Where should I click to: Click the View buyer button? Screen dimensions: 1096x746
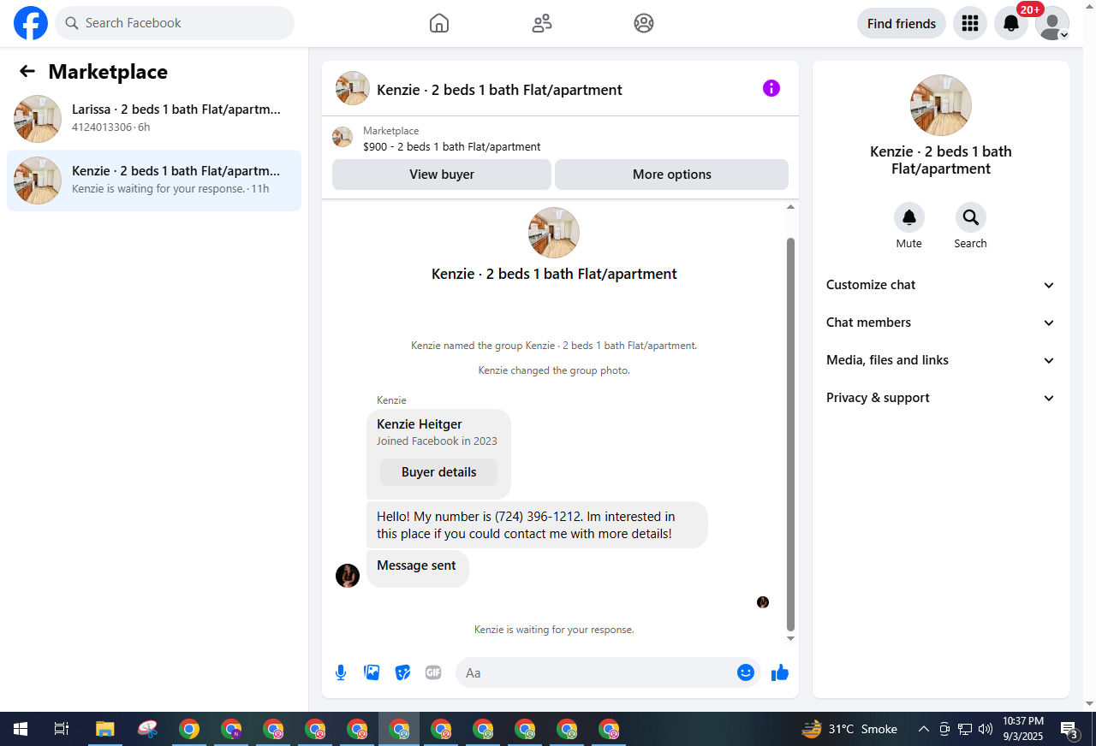point(442,175)
